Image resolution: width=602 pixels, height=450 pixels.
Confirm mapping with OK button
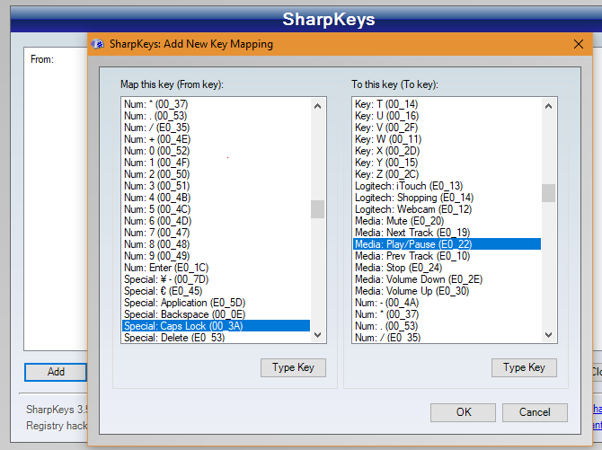[x=463, y=412]
